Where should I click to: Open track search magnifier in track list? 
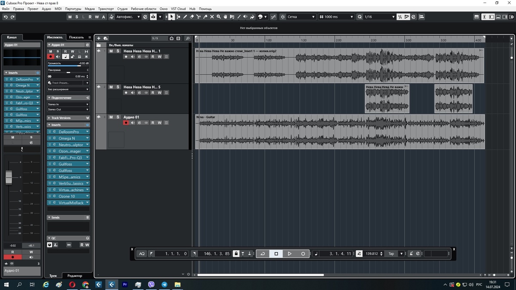pyautogui.click(x=187, y=38)
